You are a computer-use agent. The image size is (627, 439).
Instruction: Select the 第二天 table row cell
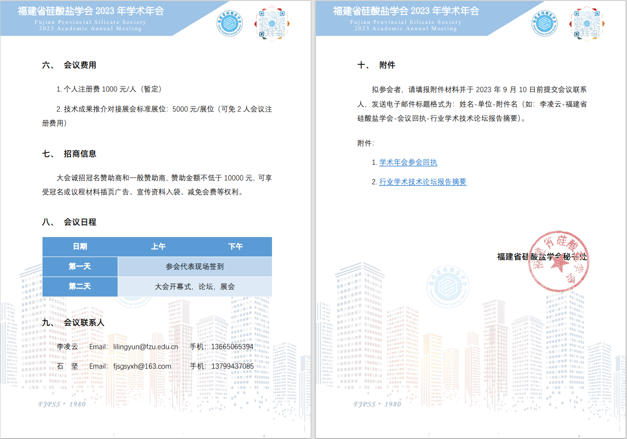(80, 287)
